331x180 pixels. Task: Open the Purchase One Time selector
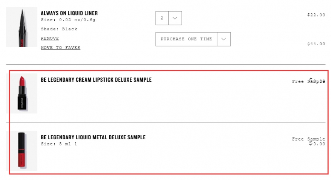pos(193,39)
